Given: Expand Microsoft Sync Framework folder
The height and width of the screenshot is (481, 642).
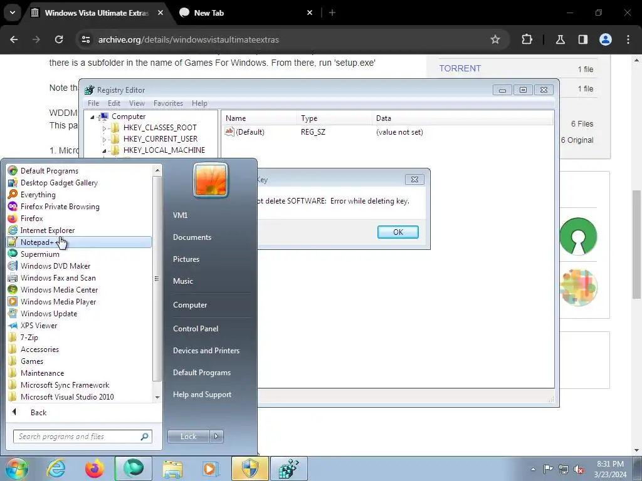Looking at the screenshot, I should [65, 385].
